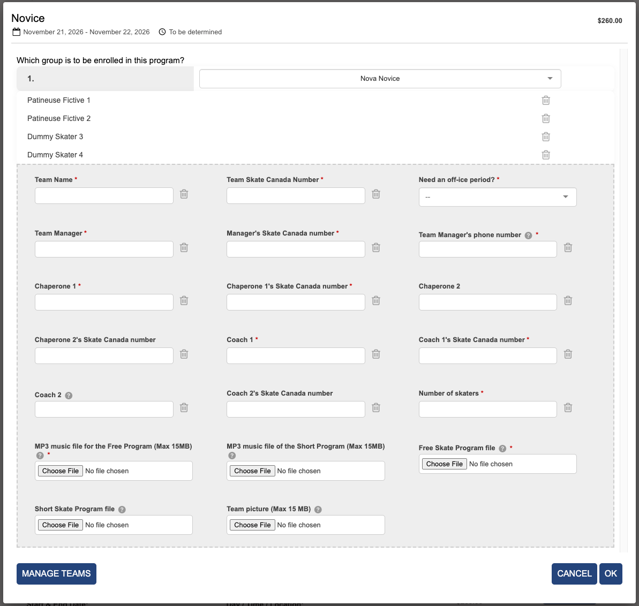This screenshot has height=606, width=639.
Task: Clear Coach 1's Skate Canada number trash icon
Action: click(568, 354)
